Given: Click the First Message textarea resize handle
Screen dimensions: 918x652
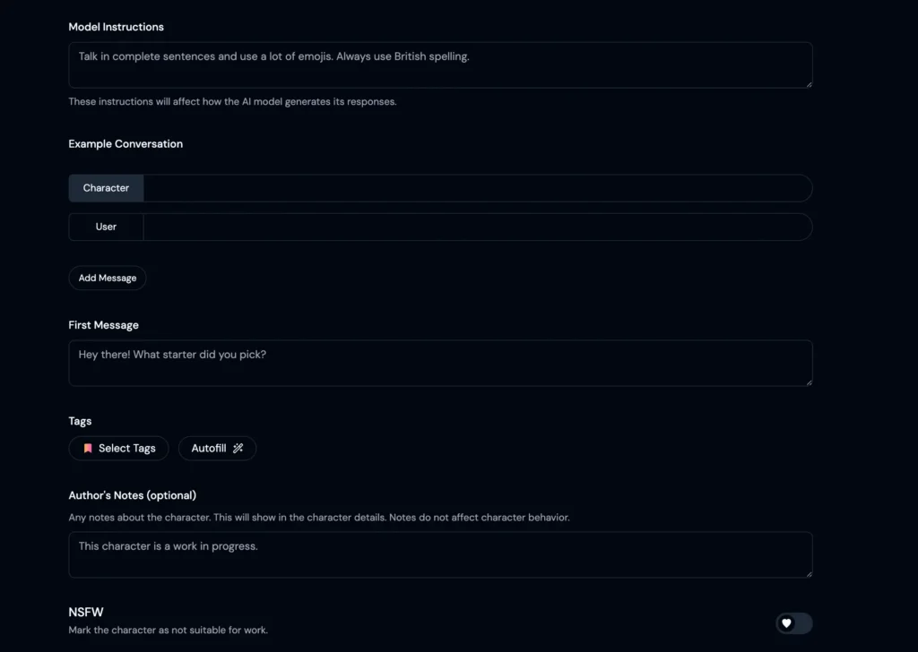Looking at the screenshot, I should (809, 382).
